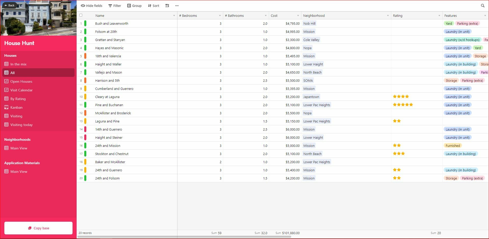The image size is (489, 239).
Task: Click grid icon beside All view
Action: click(x=6, y=73)
